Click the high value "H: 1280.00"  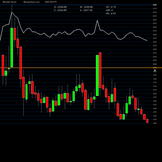[86, 7]
